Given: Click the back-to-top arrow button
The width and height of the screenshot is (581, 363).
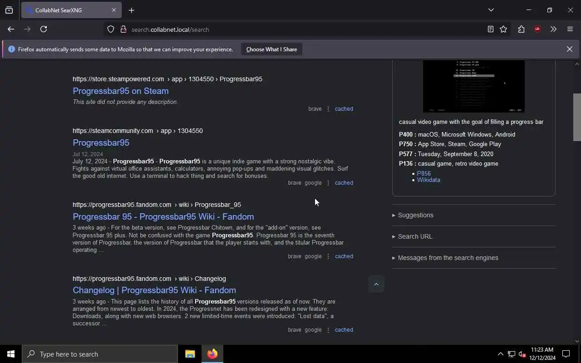Looking at the screenshot, I should click(376, 284).
